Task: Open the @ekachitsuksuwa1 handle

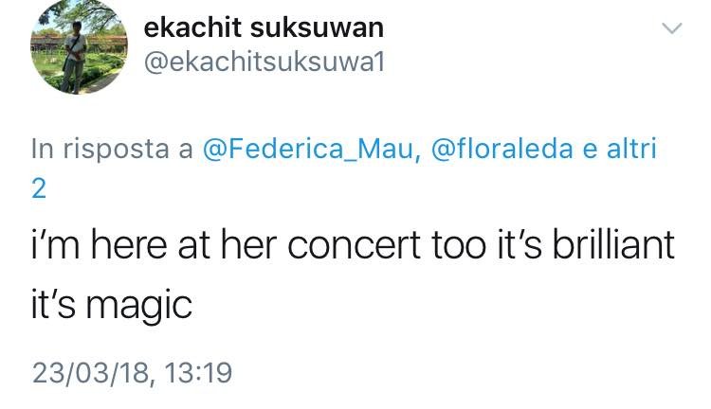Action: point(264,62)
